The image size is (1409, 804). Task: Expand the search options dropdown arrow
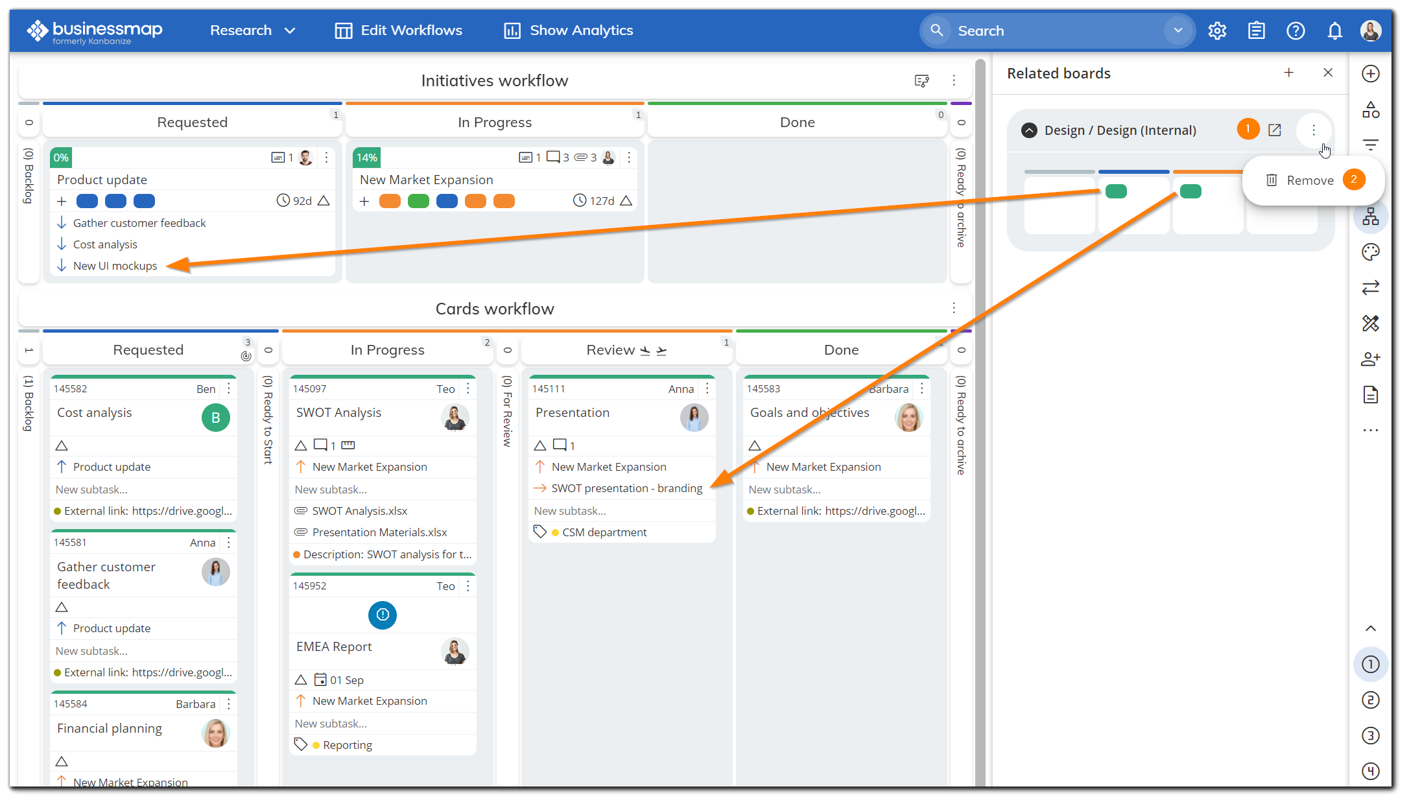tap(1178, 30)
